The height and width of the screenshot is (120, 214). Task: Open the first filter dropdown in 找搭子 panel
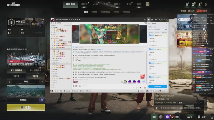coord(151,32)
